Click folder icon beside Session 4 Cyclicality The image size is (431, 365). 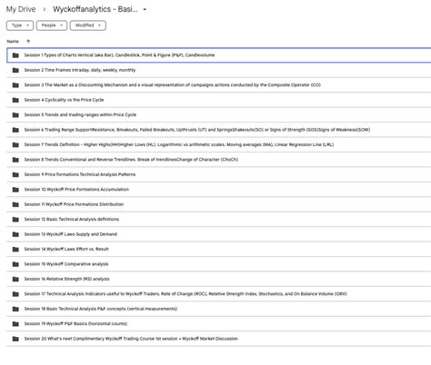click(15, 100)
